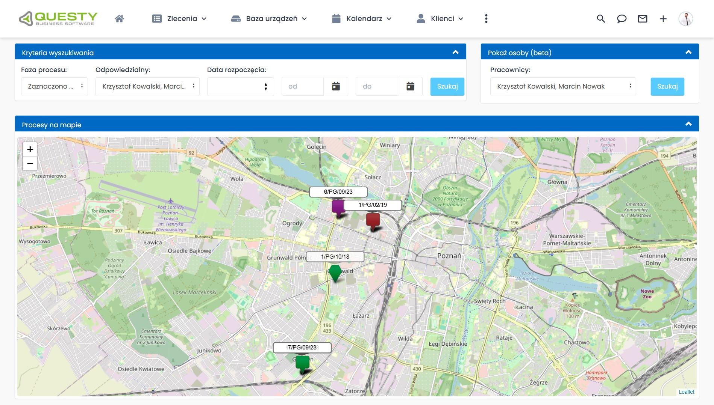Open the Odpowiedzialny dropdown
This screenshot has height=405, width=714.
(x=147, y=86)
